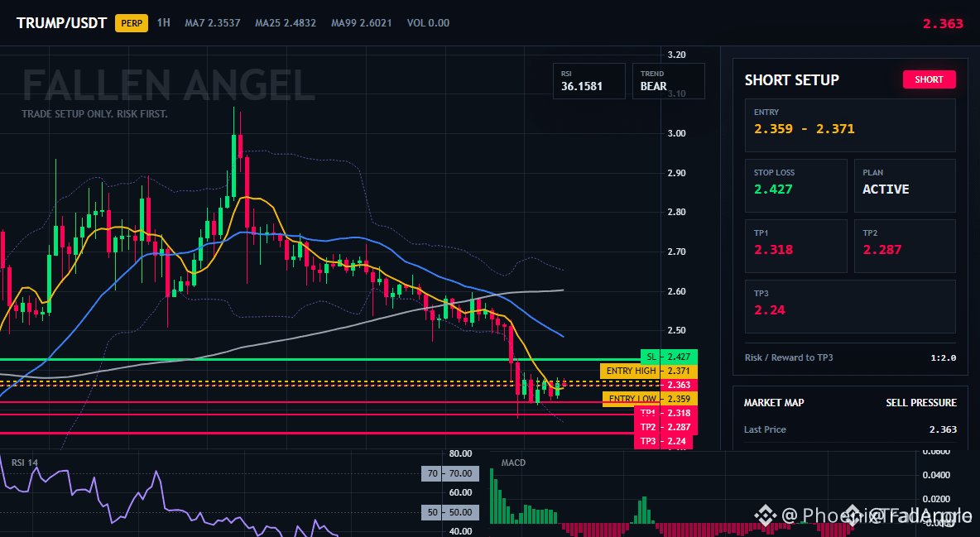Click the MA99 2.6021 indicator
Viewport: 980px width, 537px height.
361,23
